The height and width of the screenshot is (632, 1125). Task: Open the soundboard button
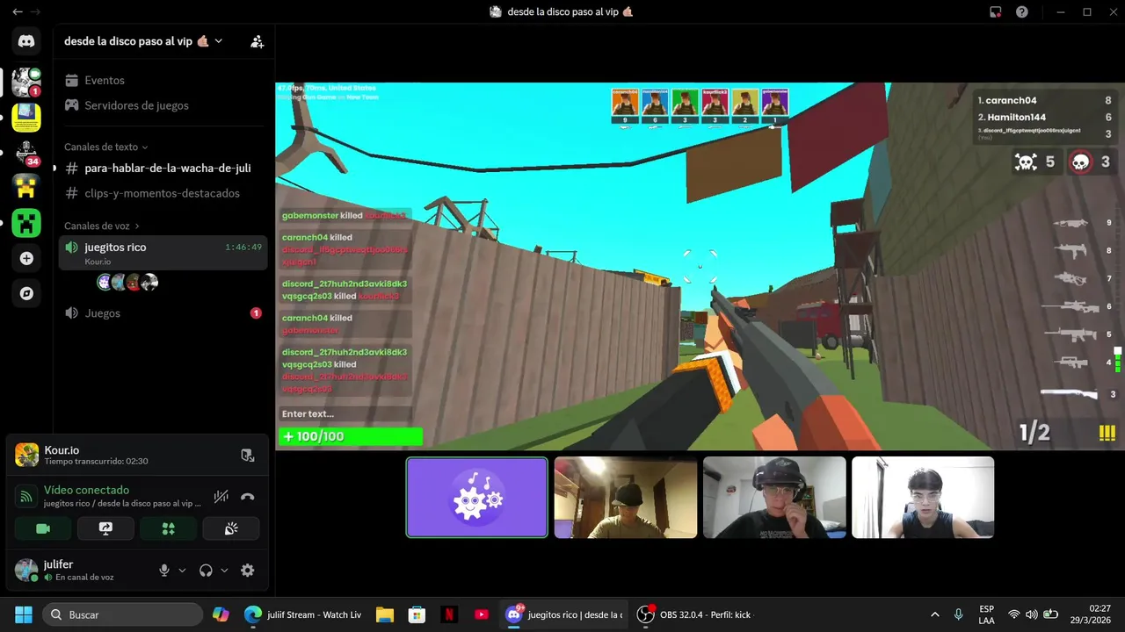(x=231, y=528)
